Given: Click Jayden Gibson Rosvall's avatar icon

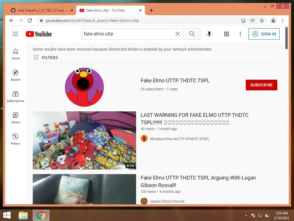Looking at the screenshot, I should [x=144, y=201].
